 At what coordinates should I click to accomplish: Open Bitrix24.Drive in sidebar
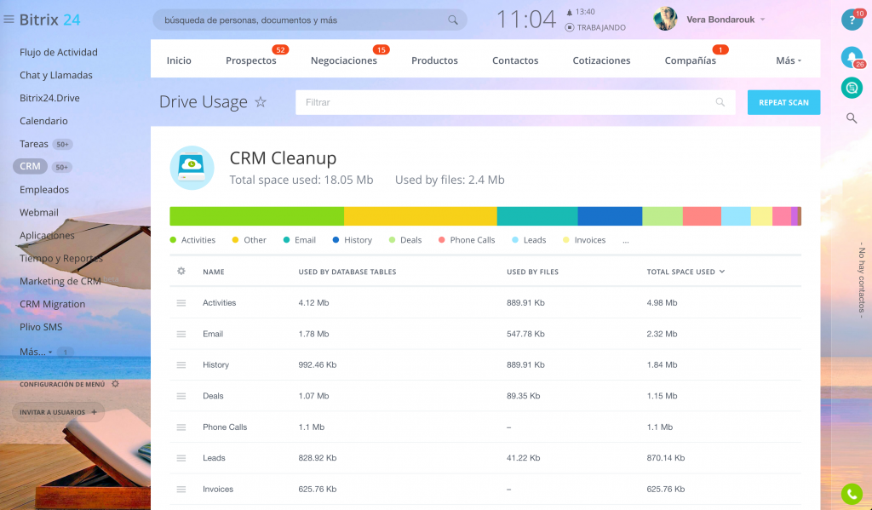(x=49, y=98)
